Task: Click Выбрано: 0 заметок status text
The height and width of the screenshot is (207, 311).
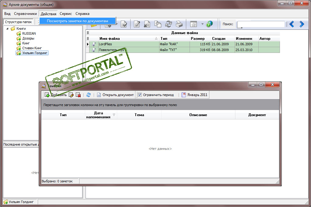Action: pos(57,181)
